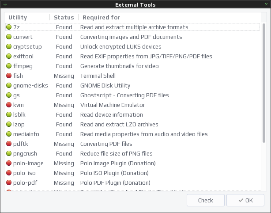Viewport: 271px width, 213px height.
Task: Select the fish utility name
Action: click(18, 76)
